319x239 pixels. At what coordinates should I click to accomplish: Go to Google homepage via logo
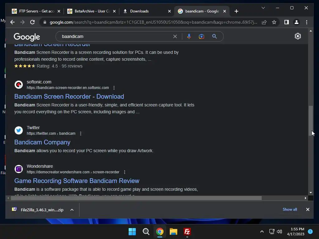pos(27,37)
